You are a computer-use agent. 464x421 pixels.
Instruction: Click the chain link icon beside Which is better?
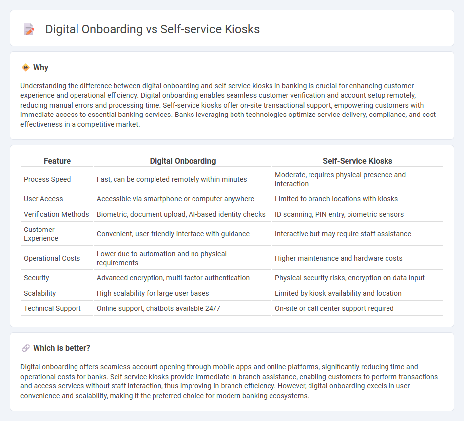26,348
